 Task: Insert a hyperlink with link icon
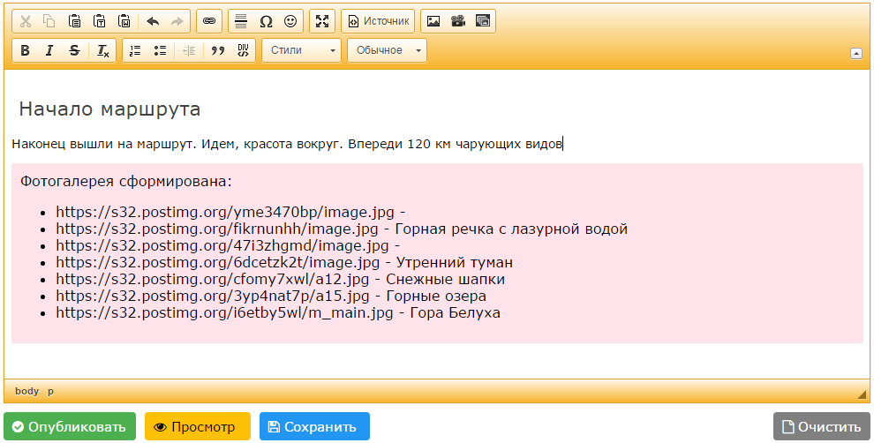tap(209, 21)
